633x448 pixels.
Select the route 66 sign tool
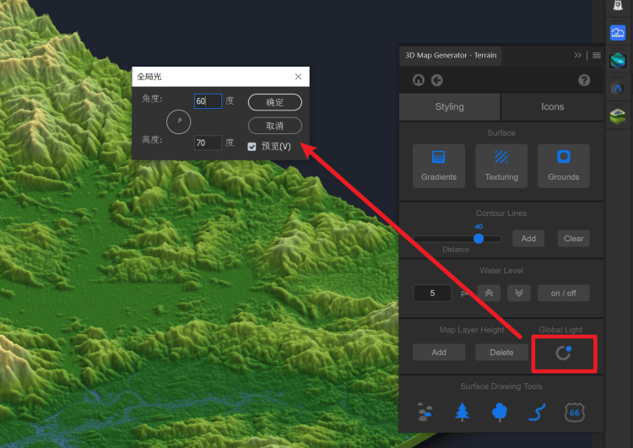[574, 412]
